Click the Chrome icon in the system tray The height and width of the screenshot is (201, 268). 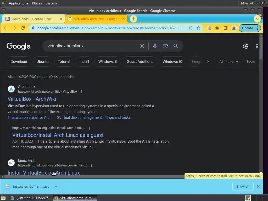click(x=248, y=198)
